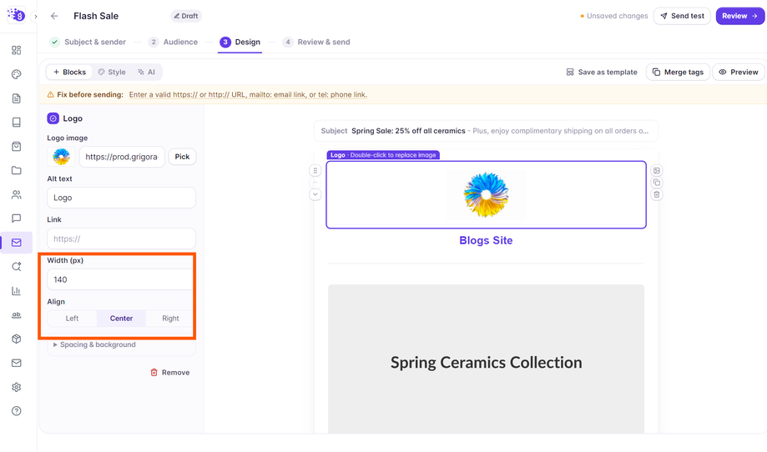Switch to the AI tab
Image resolution: width=767 pixels, height=452 pixels.
[x=146, y=72]
